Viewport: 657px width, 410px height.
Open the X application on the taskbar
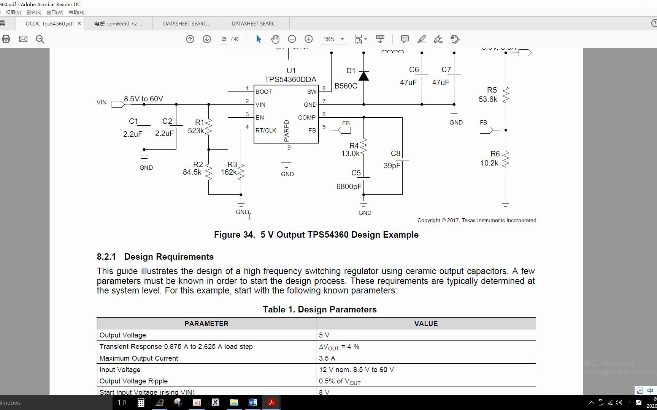pyautogui.click(x=215, y=402)
